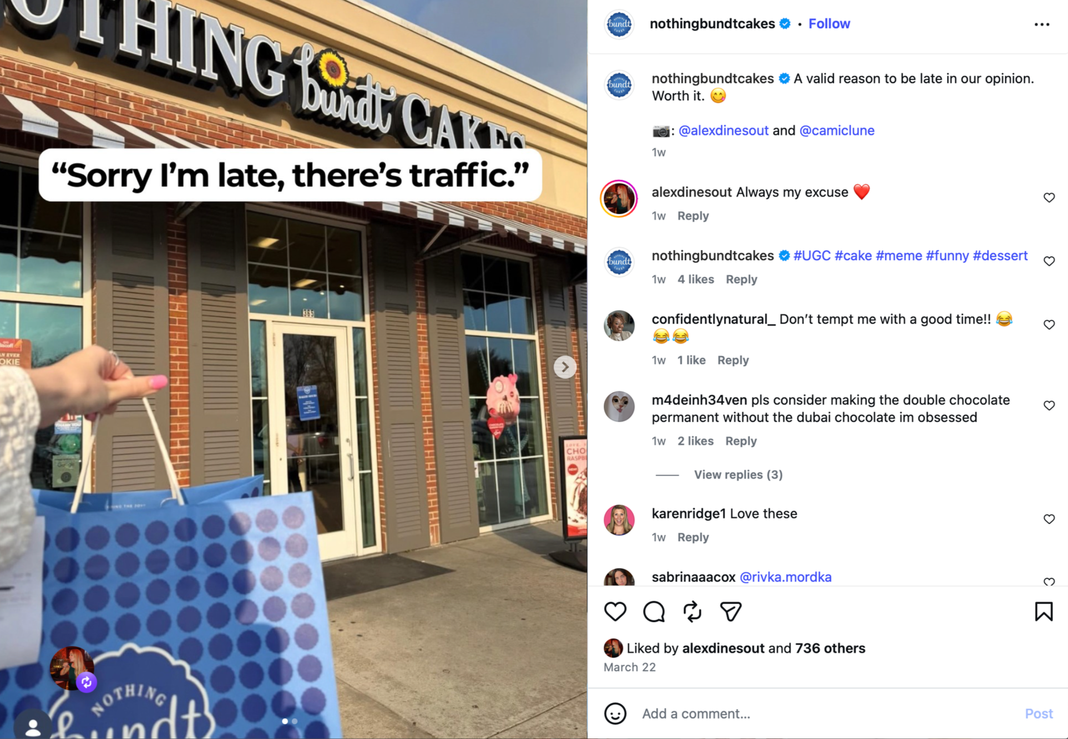Open the repost badge on photo avatar
The image size is (1068, 739).
tap(87, 682)
